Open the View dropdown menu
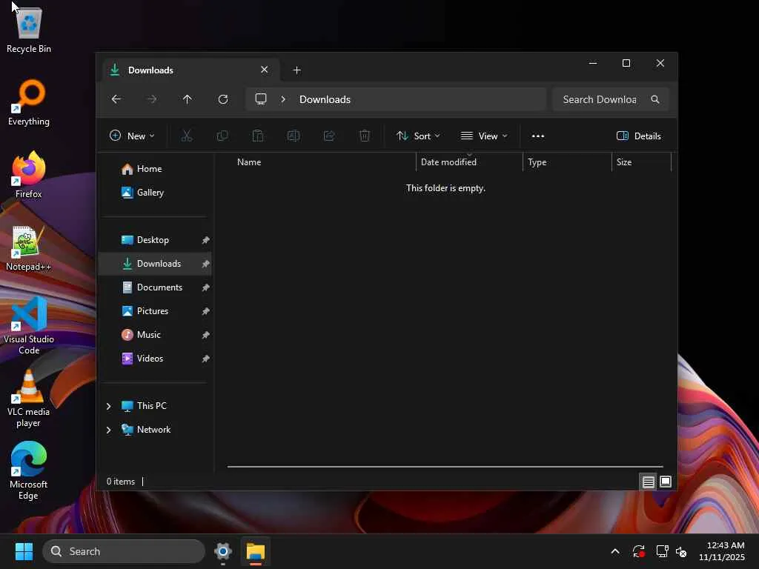The width and height of the screenshot is (759, 569). tap(484, 136)
